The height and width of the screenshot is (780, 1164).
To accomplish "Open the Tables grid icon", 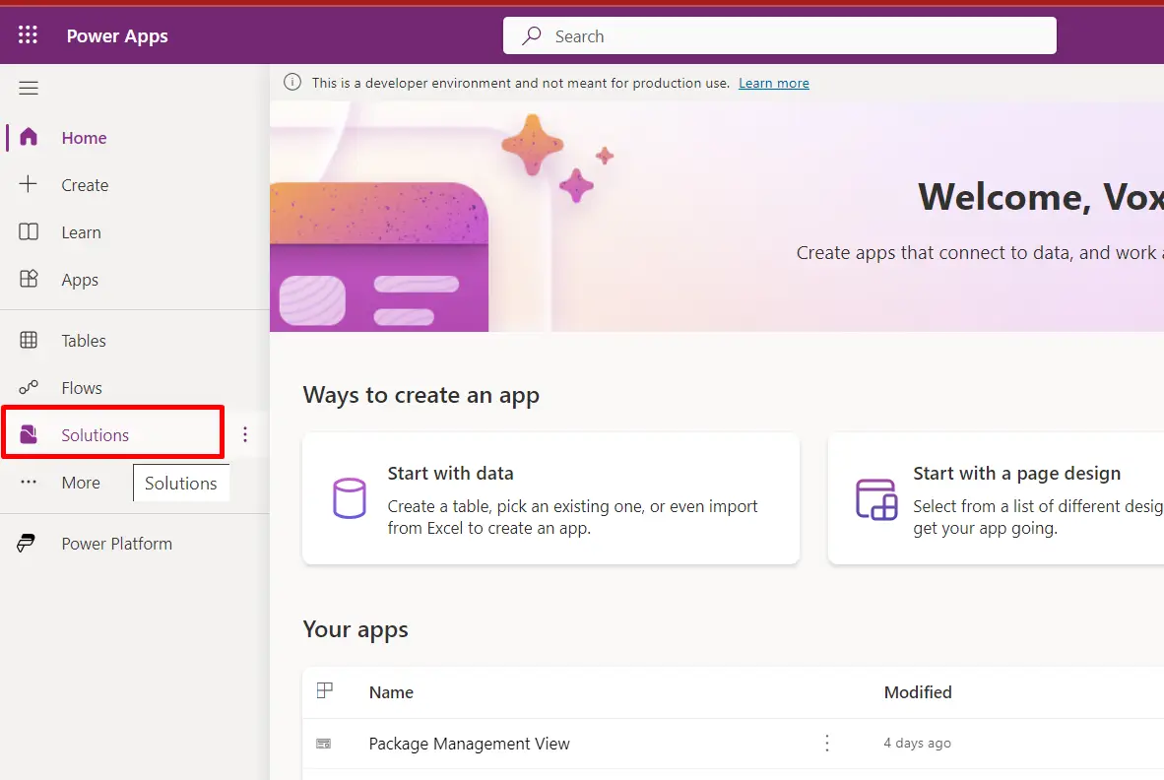I will pos(29,340).
